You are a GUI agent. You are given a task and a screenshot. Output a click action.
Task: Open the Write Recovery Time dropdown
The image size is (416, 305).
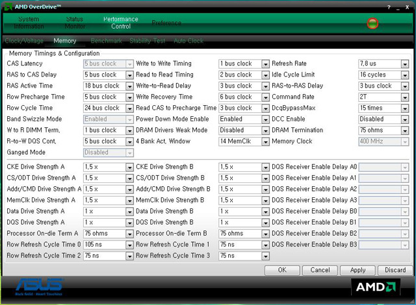click(265, 97)
